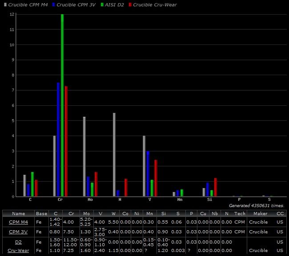Click the CC column header
289x256 pixels.
[280, 213]
